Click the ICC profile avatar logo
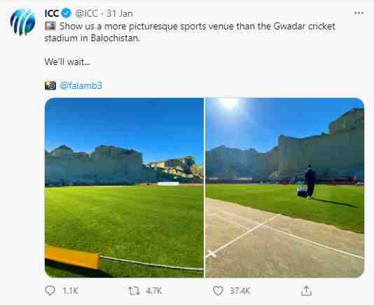This screenshot has height=305, width=374. 23,22
